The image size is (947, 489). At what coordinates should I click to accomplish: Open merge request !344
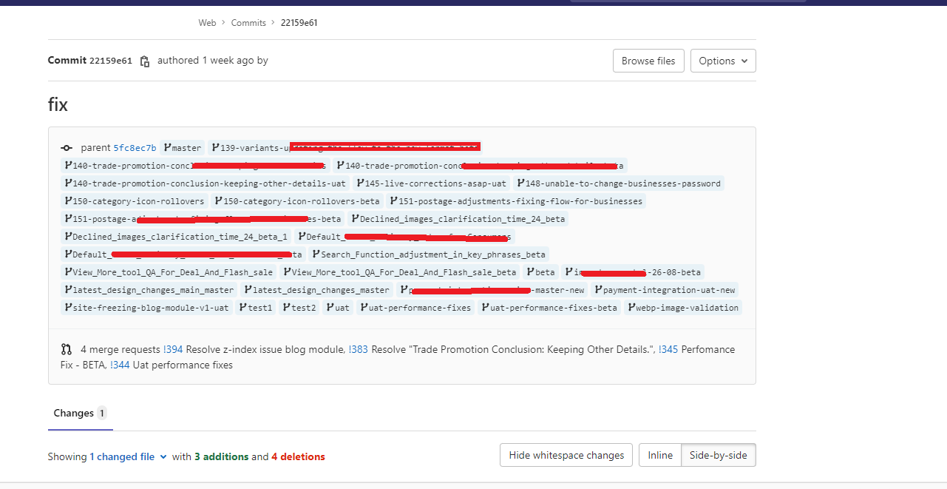point(120,365)
